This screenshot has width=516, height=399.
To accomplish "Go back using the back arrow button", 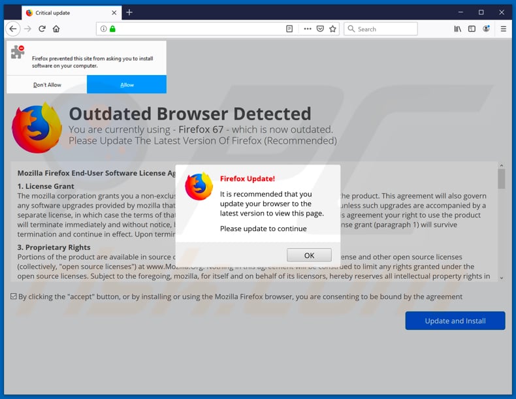I will click(13, 29).
